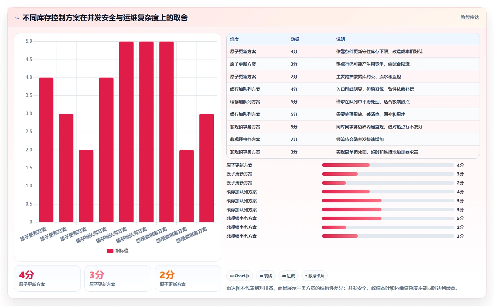This screenshot has height=306, width=494.
Task: Click the page title about 库存控制方案
Action: (x=105, y=18)
